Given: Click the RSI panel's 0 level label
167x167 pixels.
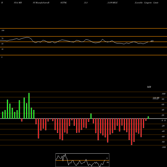Looking at the screenshot, I should tap(2, 57).
